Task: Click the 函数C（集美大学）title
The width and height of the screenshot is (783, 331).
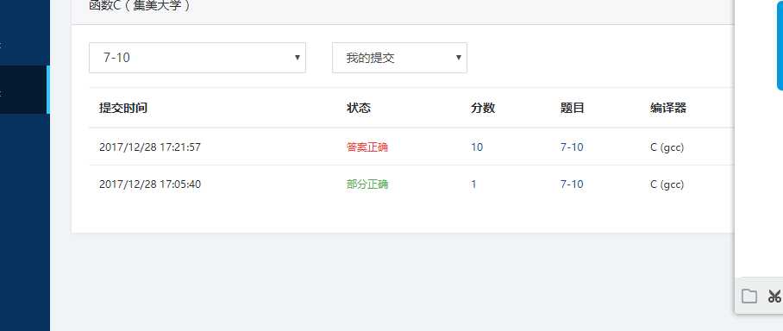Action: pyautogui.click(x=140, y=6)
